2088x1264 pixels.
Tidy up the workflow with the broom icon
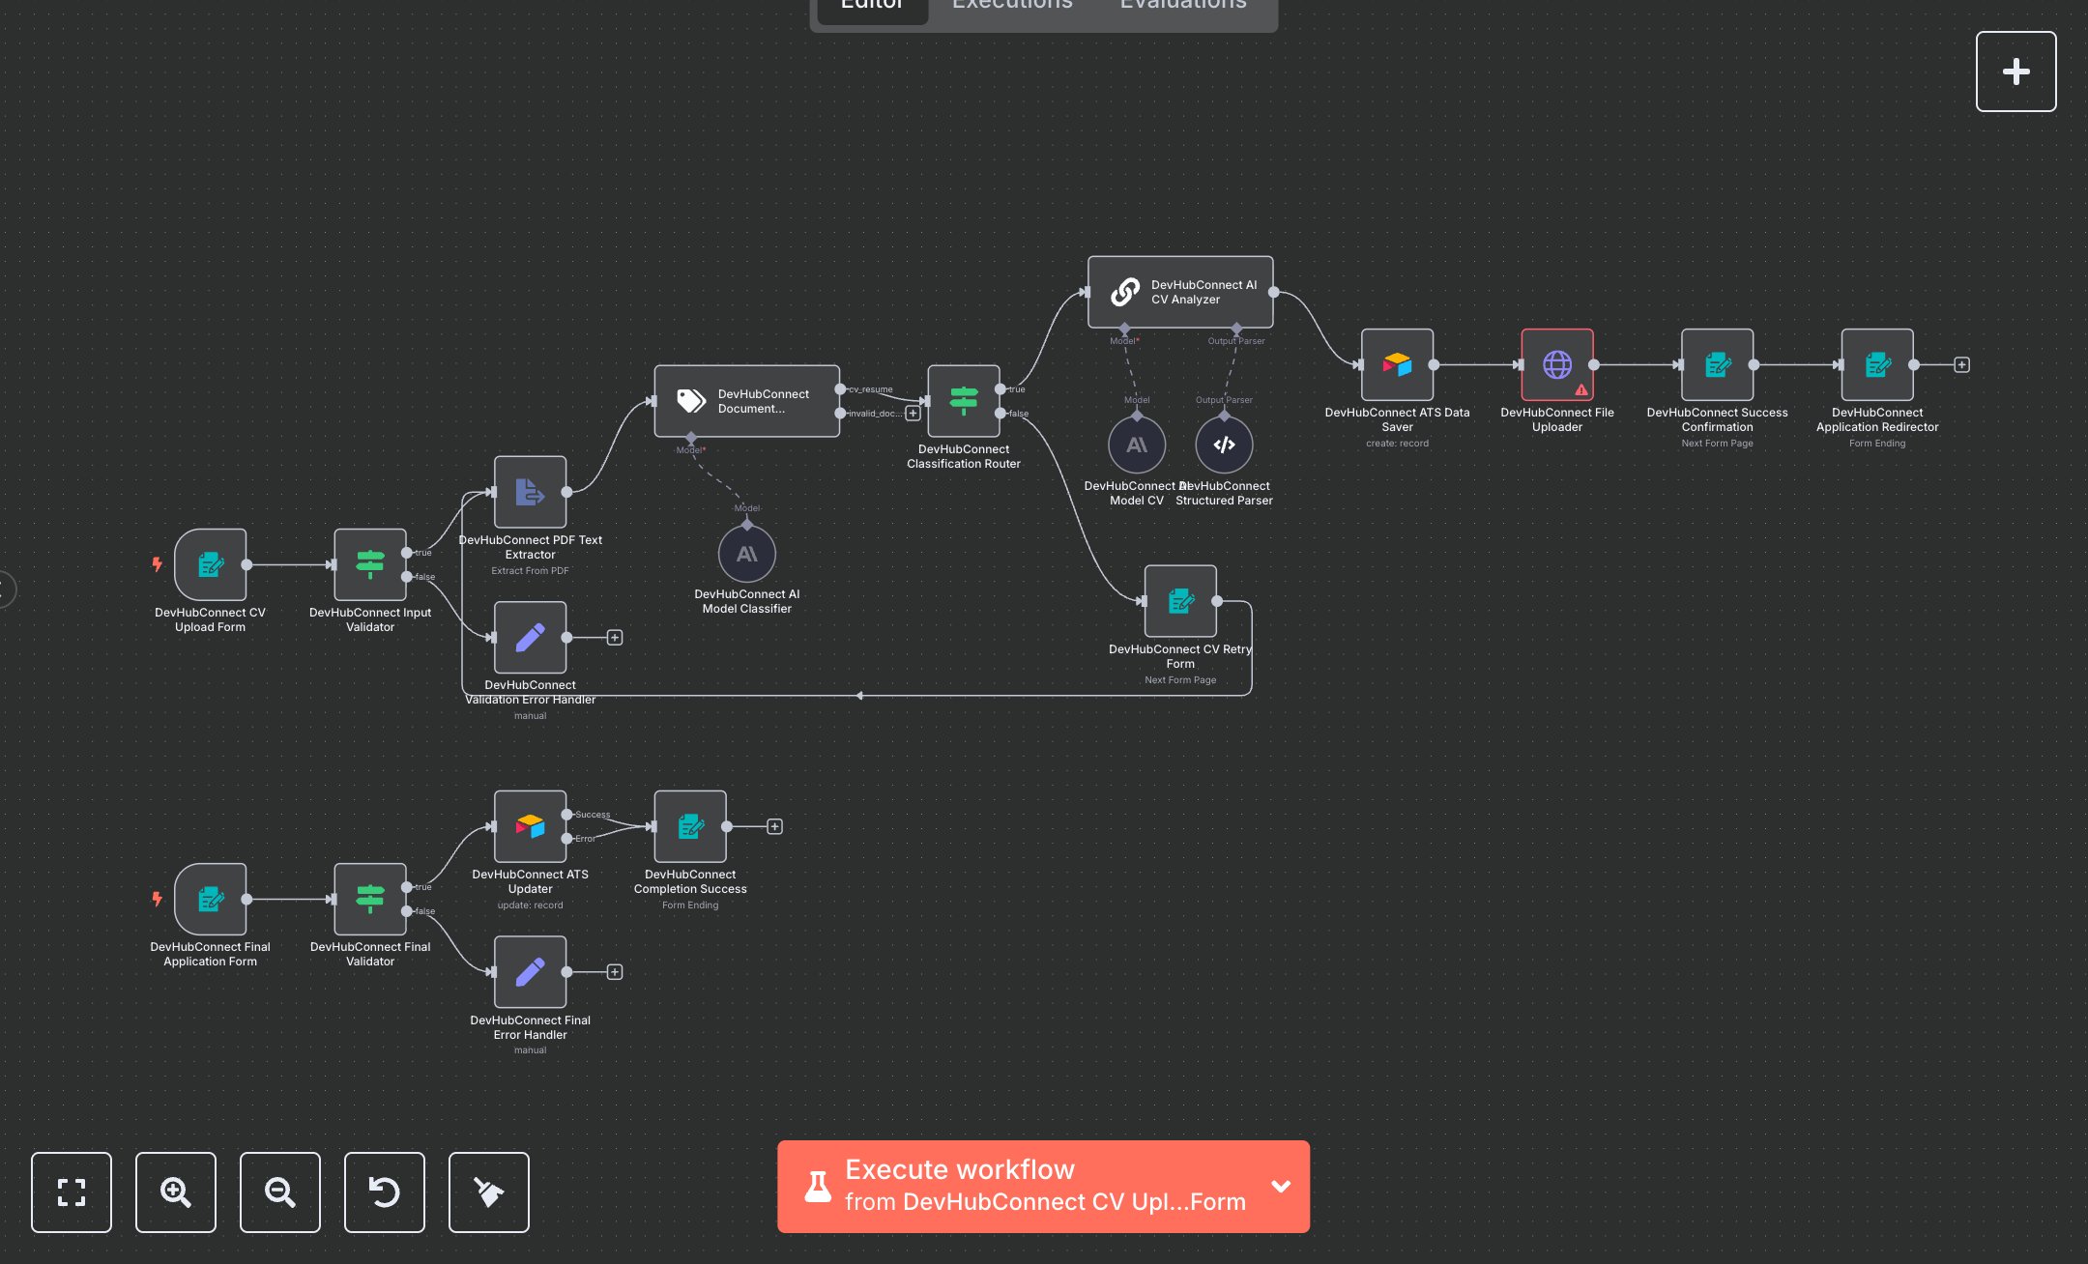point(488,1192)
